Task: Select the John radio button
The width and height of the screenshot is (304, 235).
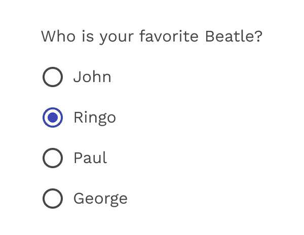Action: [x=53, y=77]
